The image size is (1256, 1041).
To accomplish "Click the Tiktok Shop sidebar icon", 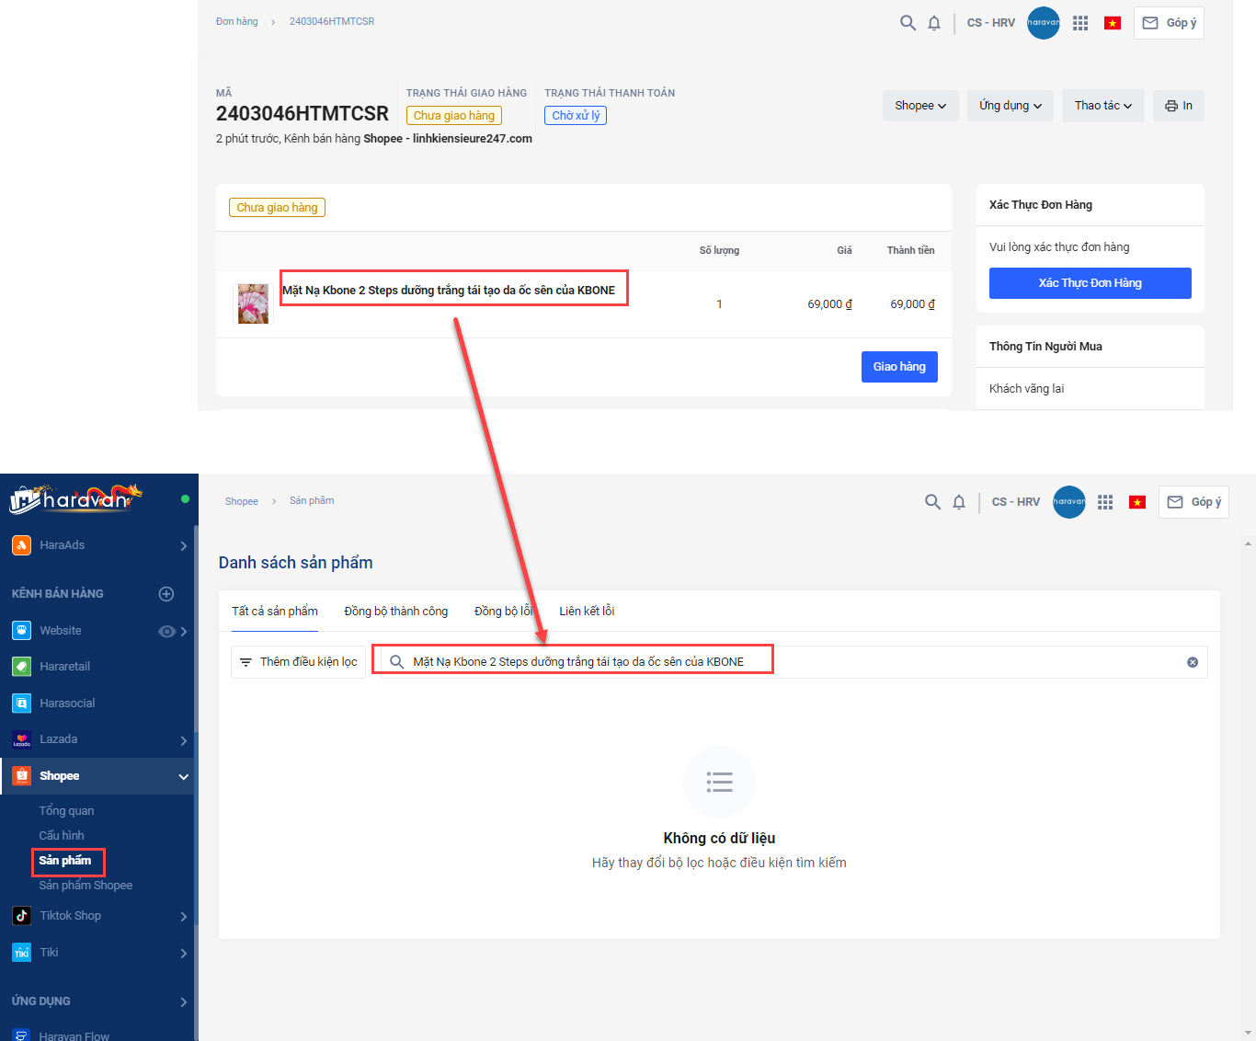I will pos(21,916).
